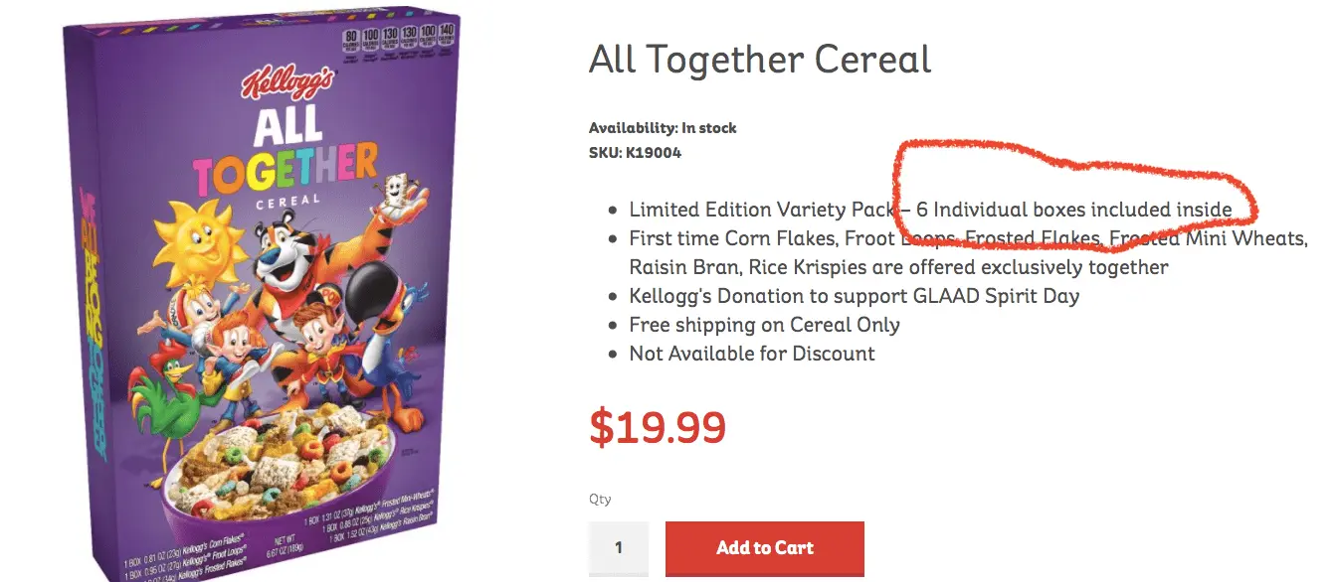This screenshot has height=582, width=1336.
Task: Click the Limited Edition Variety Pack bullet
Action: pos(764,211)
